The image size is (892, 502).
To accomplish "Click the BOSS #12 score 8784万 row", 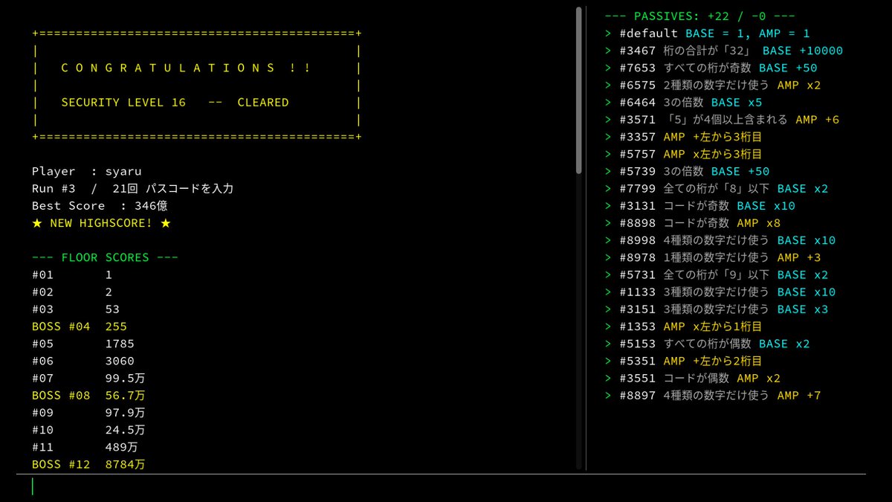I will 88,465.
